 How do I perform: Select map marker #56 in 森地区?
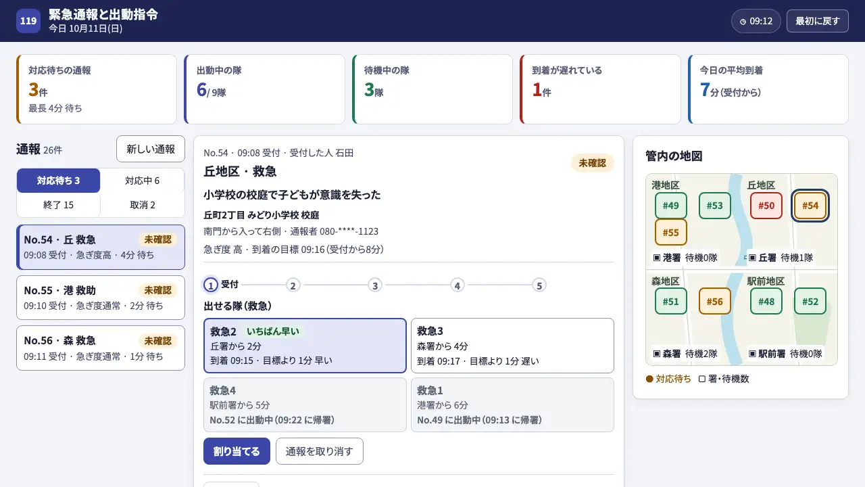tap(715, 301)
